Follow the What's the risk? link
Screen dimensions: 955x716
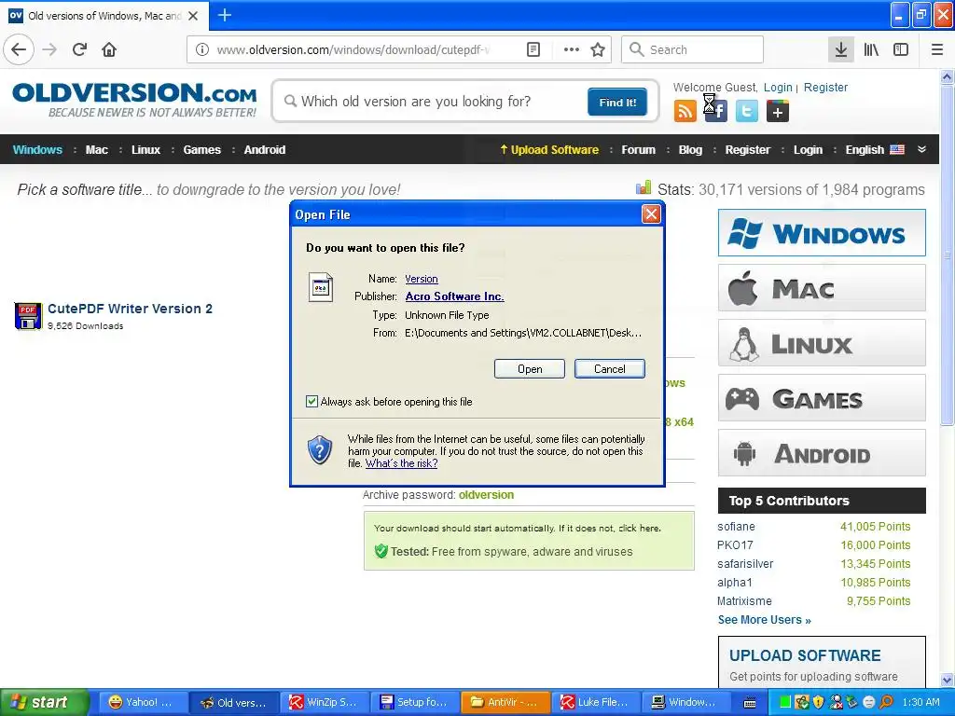coord(401,463)
